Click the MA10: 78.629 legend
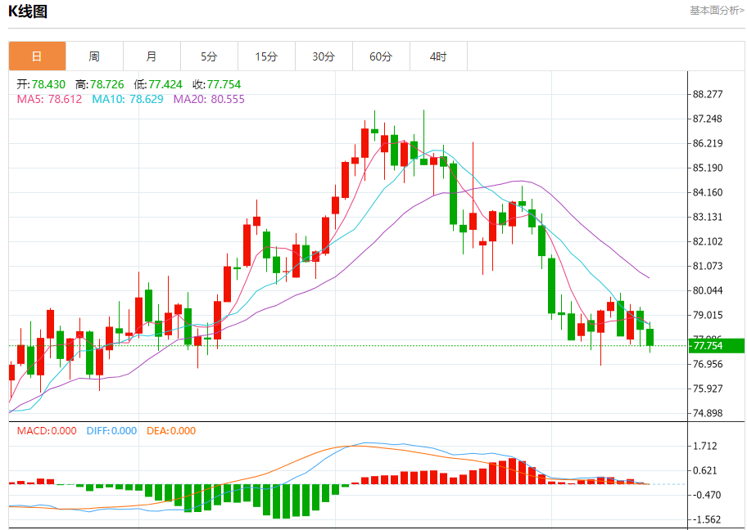Viewport: 747px width, 530px height. pos(128,100)
